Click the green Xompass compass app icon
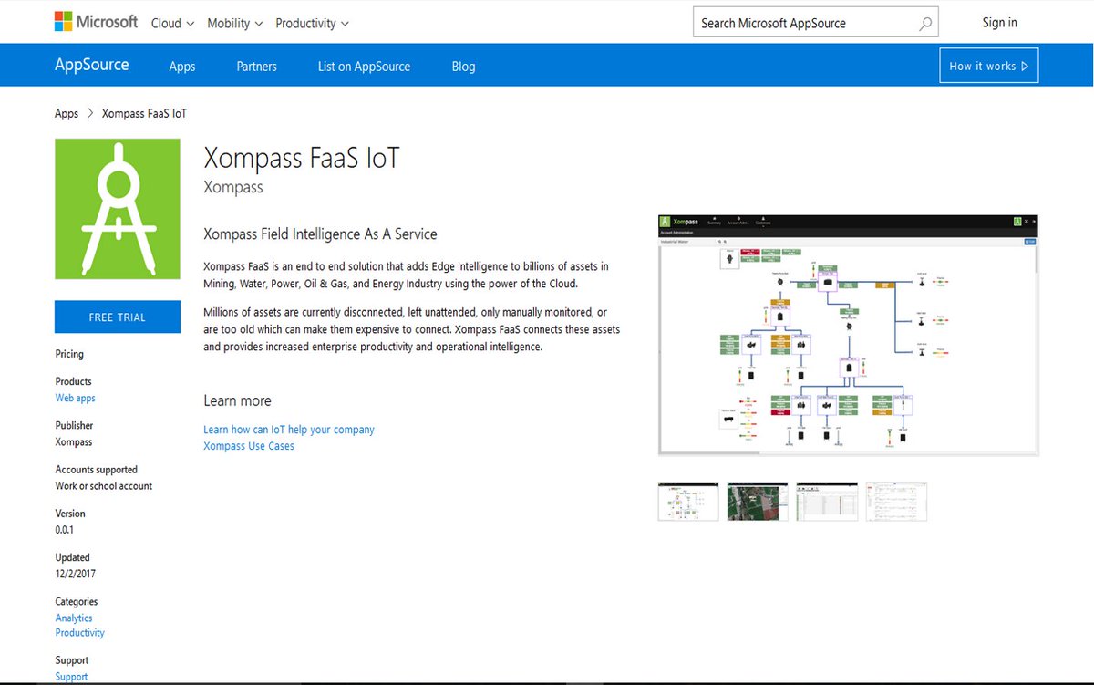The width and height of the screenshot is (1094, 685). point(118,209)
